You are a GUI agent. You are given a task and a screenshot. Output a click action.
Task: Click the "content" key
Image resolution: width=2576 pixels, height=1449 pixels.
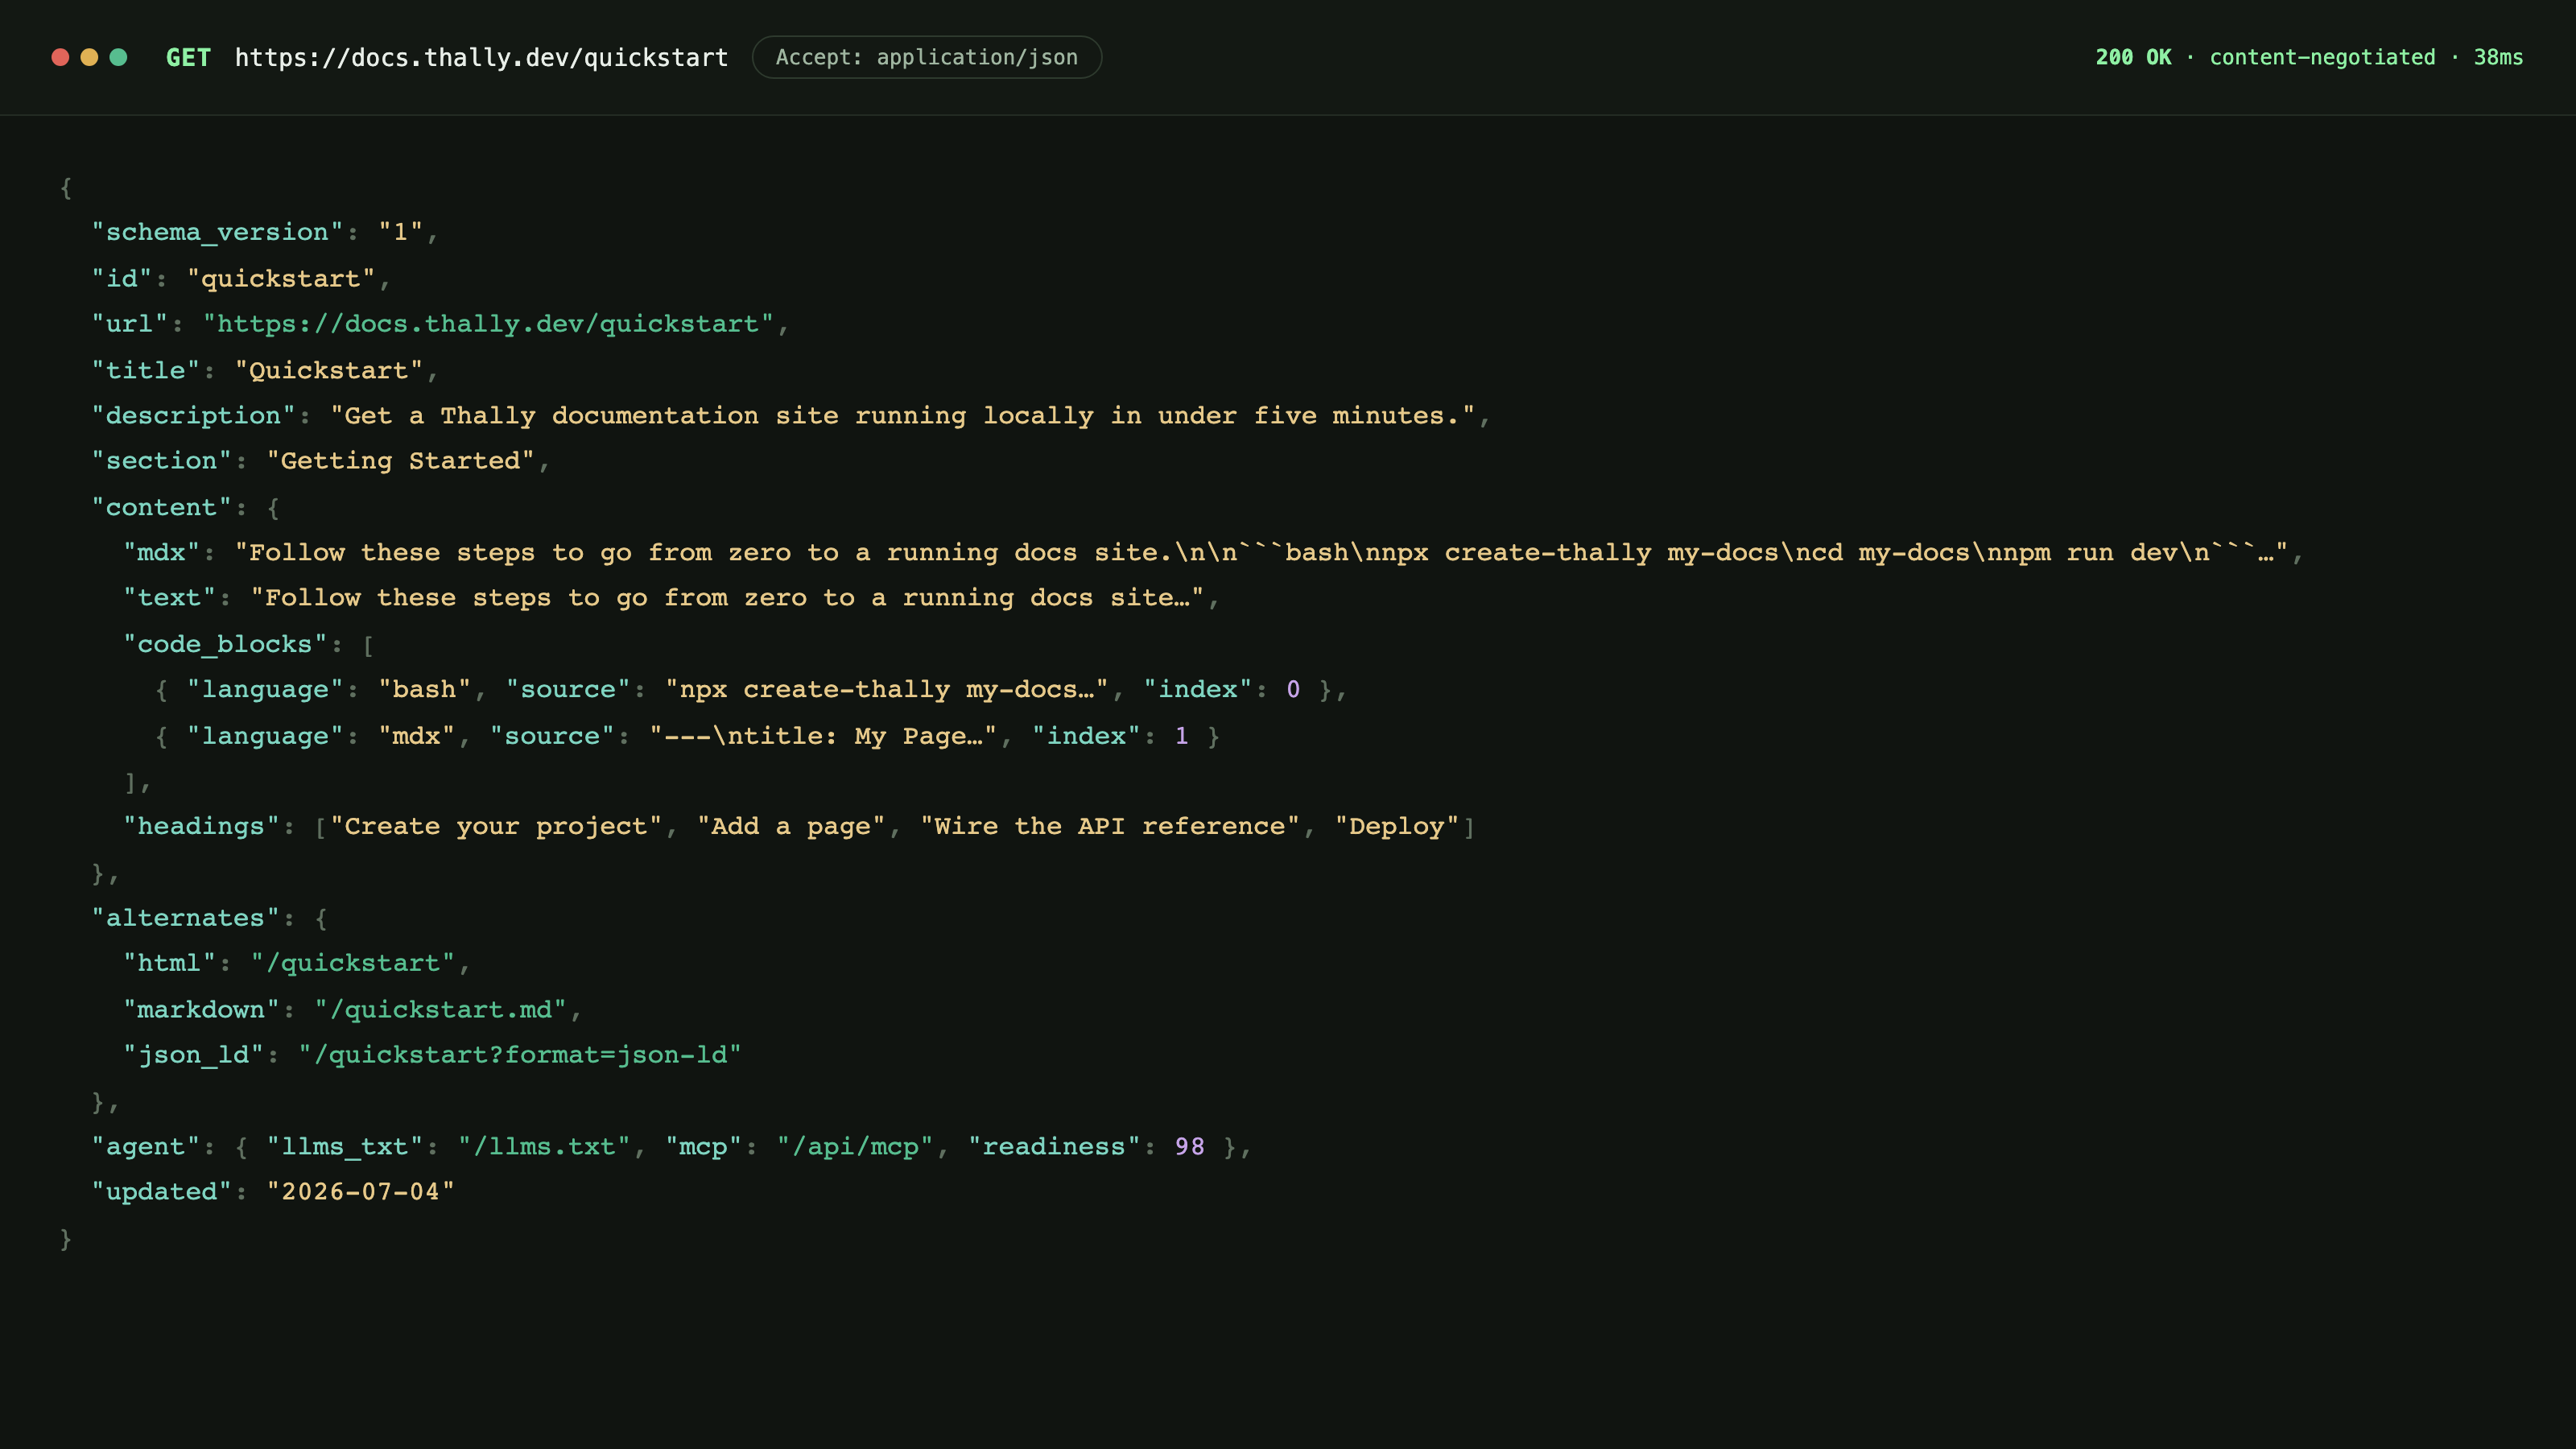click(162, 507)
